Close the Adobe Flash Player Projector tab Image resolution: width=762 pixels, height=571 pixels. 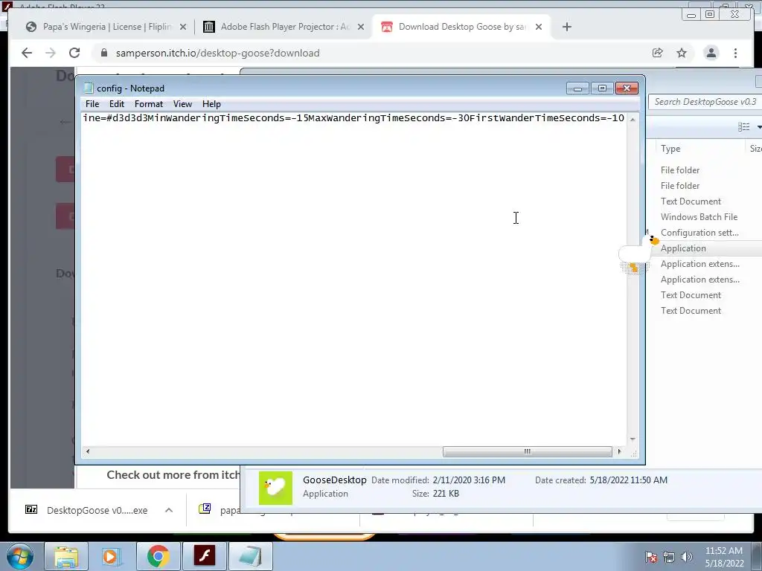click(361, 27)
